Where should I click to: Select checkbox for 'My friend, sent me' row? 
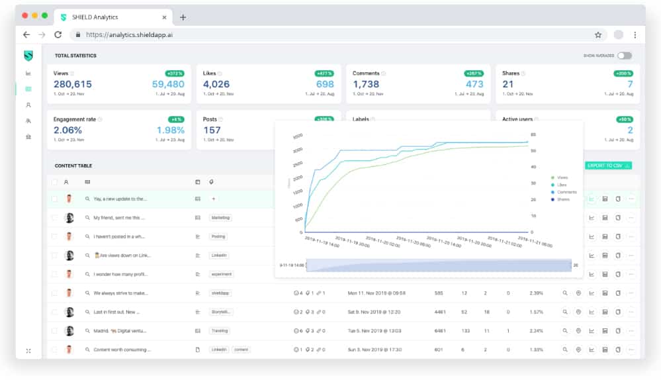coord(54,217)
